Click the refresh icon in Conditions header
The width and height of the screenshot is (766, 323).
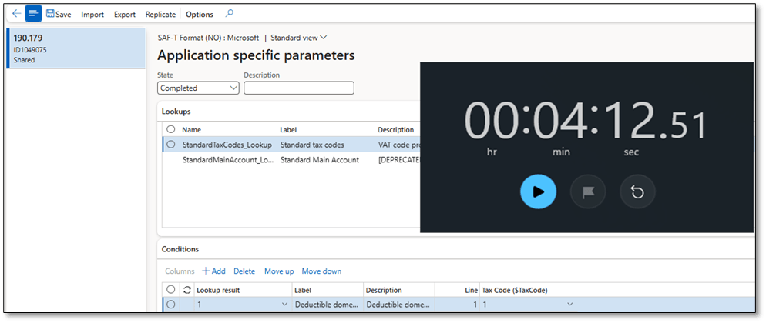coord(186,290)
